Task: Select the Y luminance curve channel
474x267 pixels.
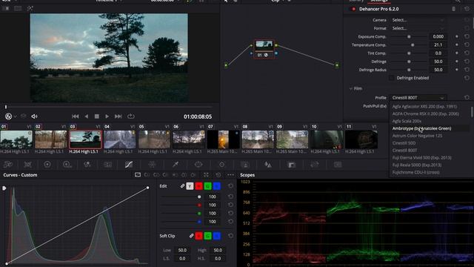Action: tap(190, 186)
